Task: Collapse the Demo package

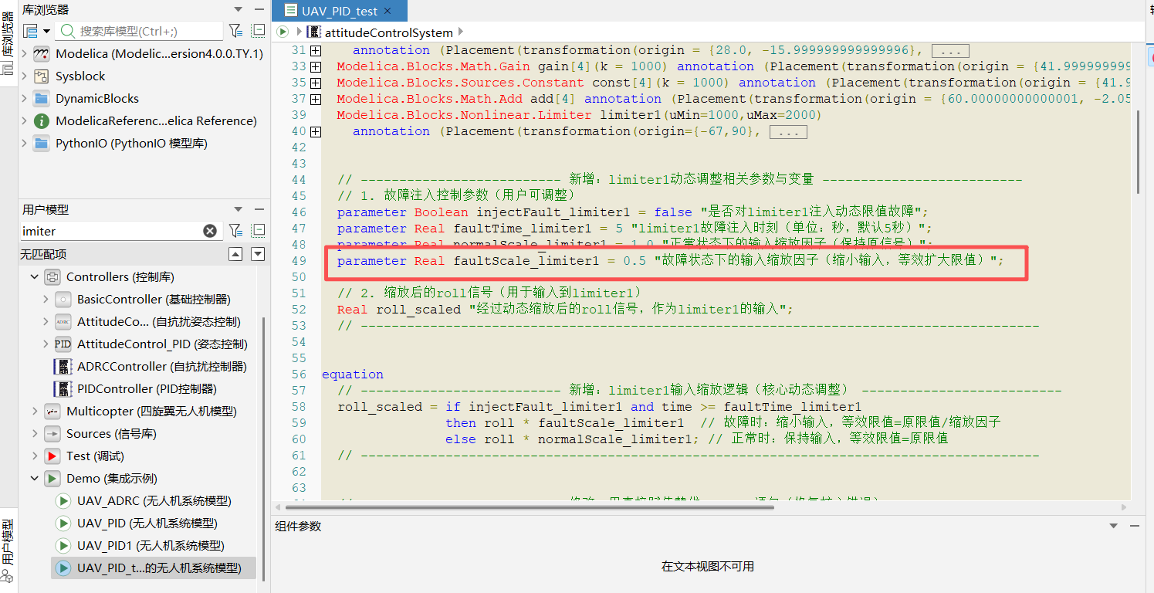Action: pyautogui.click(x=35, y=479)
